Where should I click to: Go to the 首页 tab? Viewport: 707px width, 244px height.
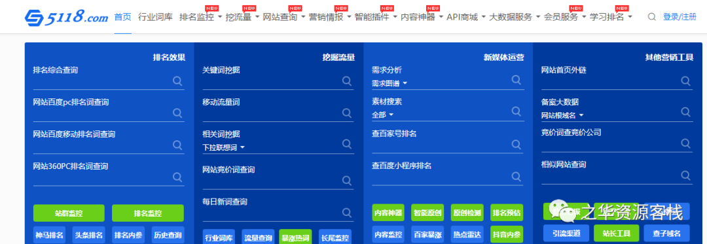click(122, 17)
